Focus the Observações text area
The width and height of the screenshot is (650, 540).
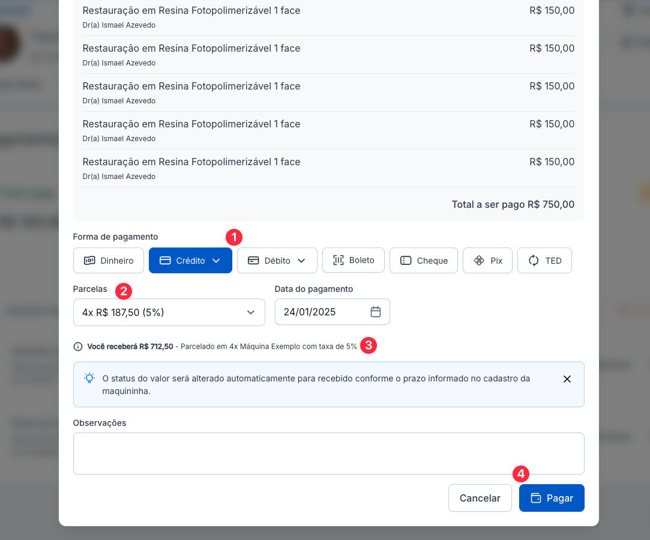tap(328, 454)
